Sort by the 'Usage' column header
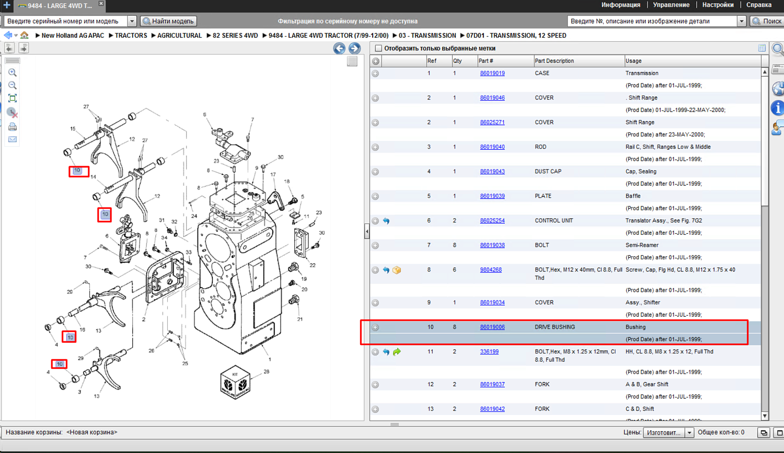Image resolution: width=784 pixels, height=453 pixels. pos(693,61)
